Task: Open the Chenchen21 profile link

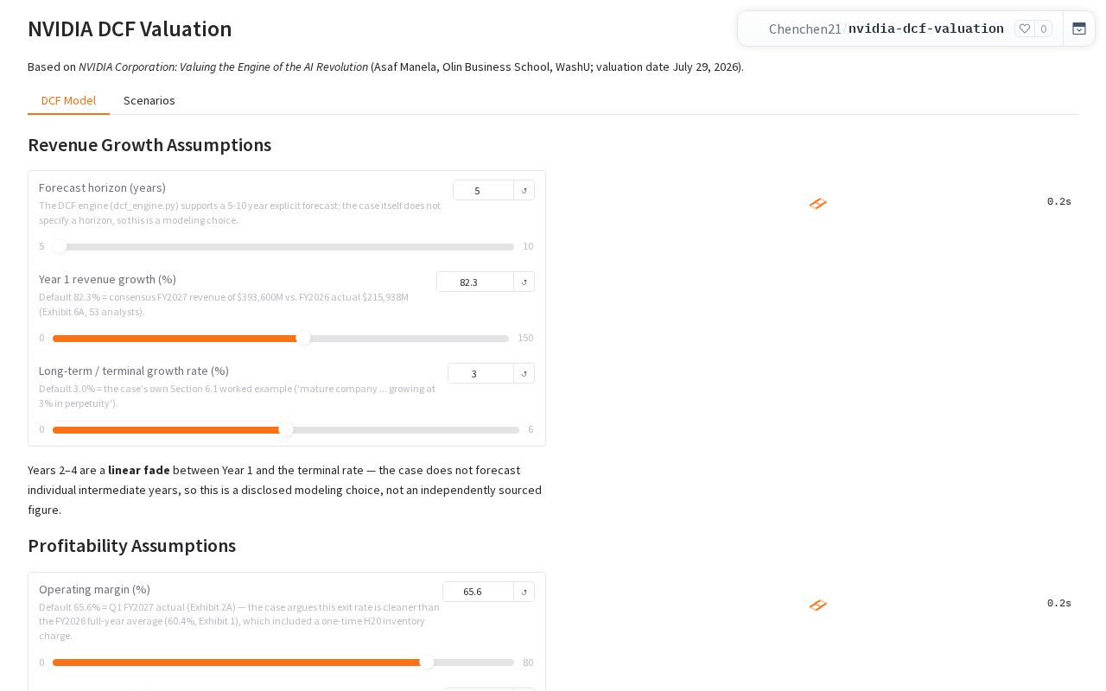Action: 805,29
